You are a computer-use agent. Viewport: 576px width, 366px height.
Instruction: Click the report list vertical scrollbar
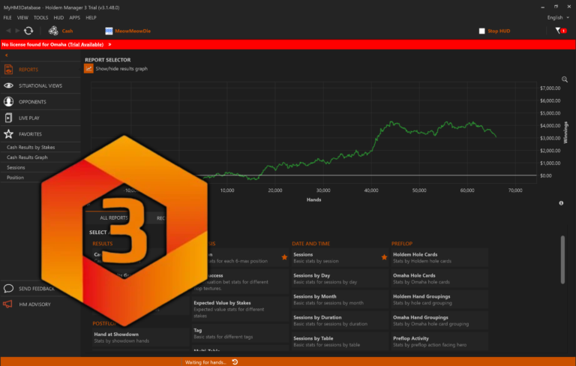tap(562, 259)
